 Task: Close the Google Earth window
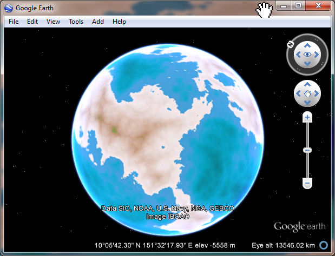coord(318,6)
